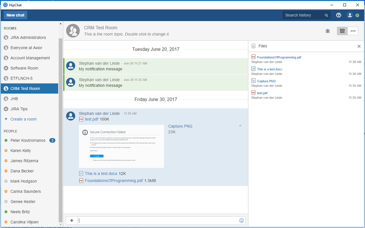The width and height of the screenshot is (365, 228).
Task: Select CRM Test Room in sidebar
Action: point(30,89)
